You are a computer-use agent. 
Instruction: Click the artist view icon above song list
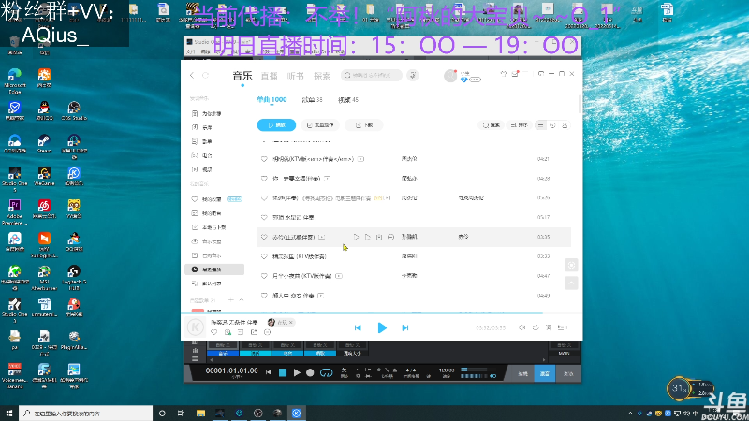(565, 125)
